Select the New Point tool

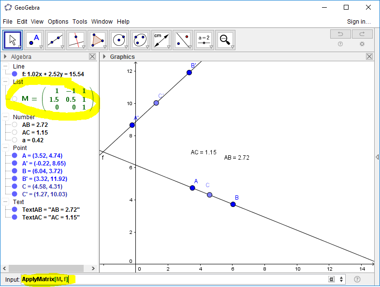[34, 40]
